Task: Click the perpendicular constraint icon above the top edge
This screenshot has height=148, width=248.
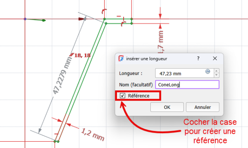Action: point(104,11)
